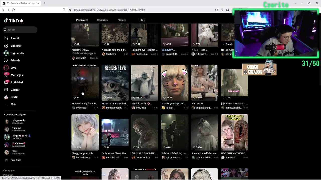Image resolution: width=321 pixels, height=180 pixels.
Task: Click '#emilyre9' hashtag caption
Action: point(167,50)
